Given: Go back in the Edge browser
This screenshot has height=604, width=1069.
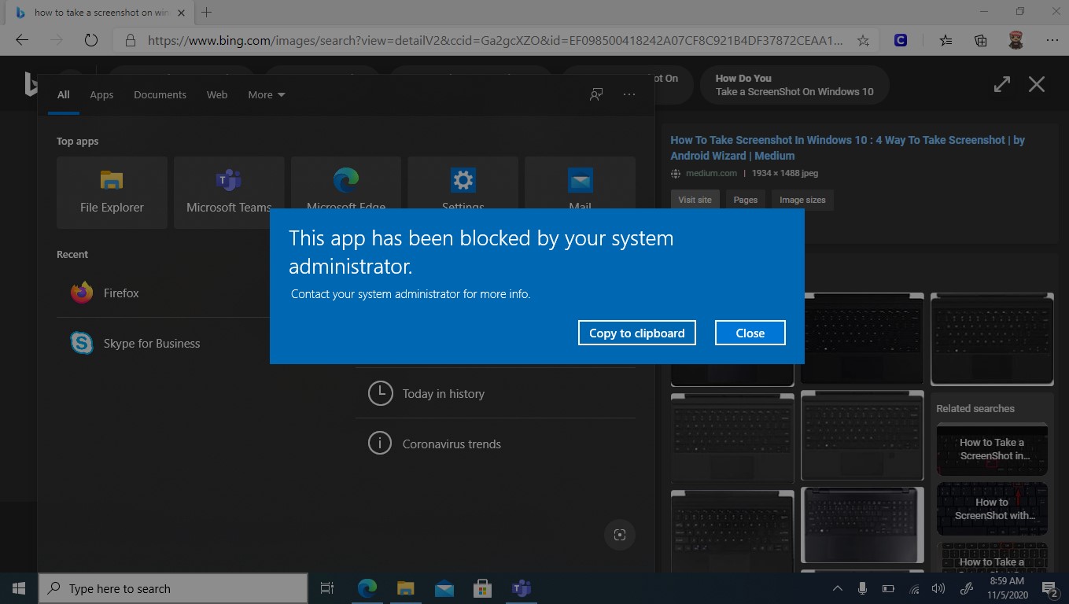Looking at the screenshot, I should 22,40.
